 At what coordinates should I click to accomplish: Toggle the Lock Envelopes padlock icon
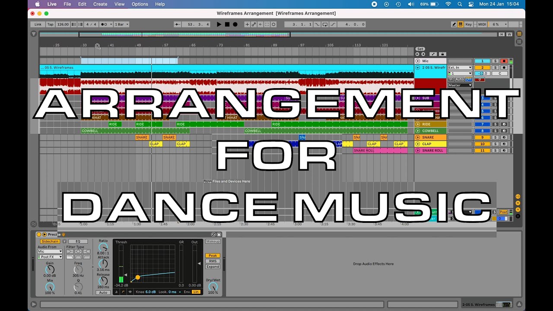[442, 54]
